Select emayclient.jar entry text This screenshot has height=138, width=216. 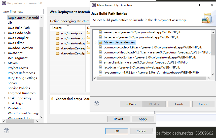click(146, 62)
